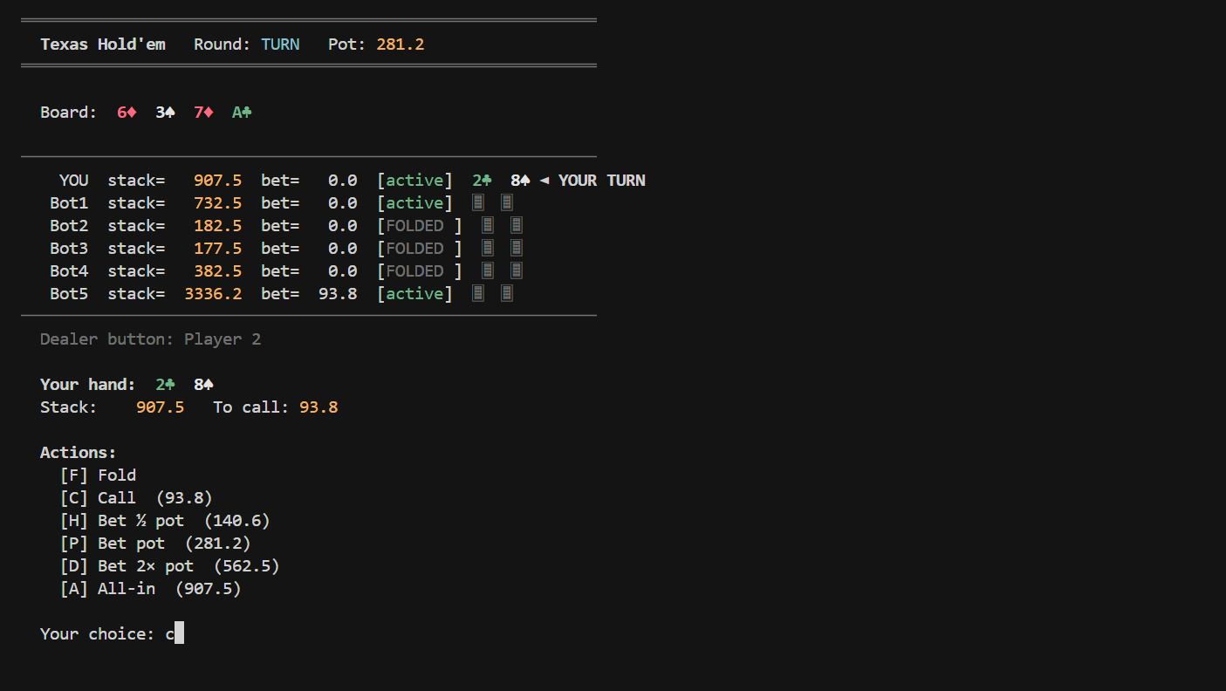The height and width of the screenshot is (691, 1226).
Task: Click the Ace of clubs board card
Action: pos(242,113)
